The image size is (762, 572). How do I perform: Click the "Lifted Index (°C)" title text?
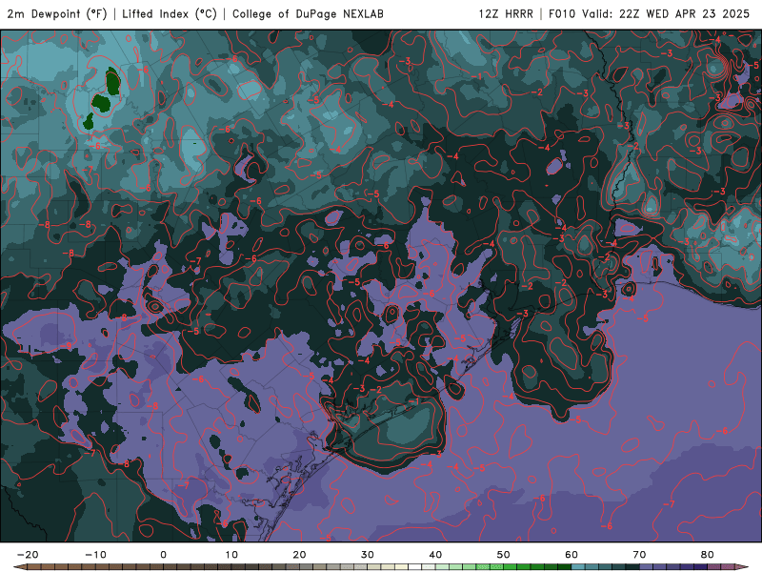click(170, 13)
